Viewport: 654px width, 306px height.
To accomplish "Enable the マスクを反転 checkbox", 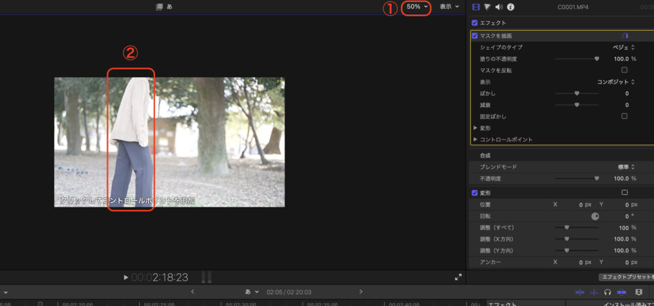I will [625, 70].
